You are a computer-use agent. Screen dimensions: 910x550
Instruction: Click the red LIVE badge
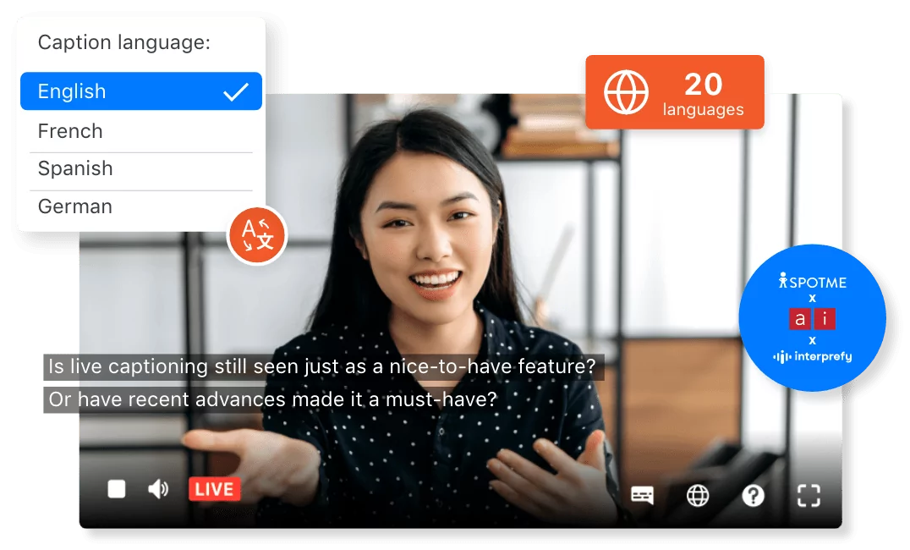point(214,489)
